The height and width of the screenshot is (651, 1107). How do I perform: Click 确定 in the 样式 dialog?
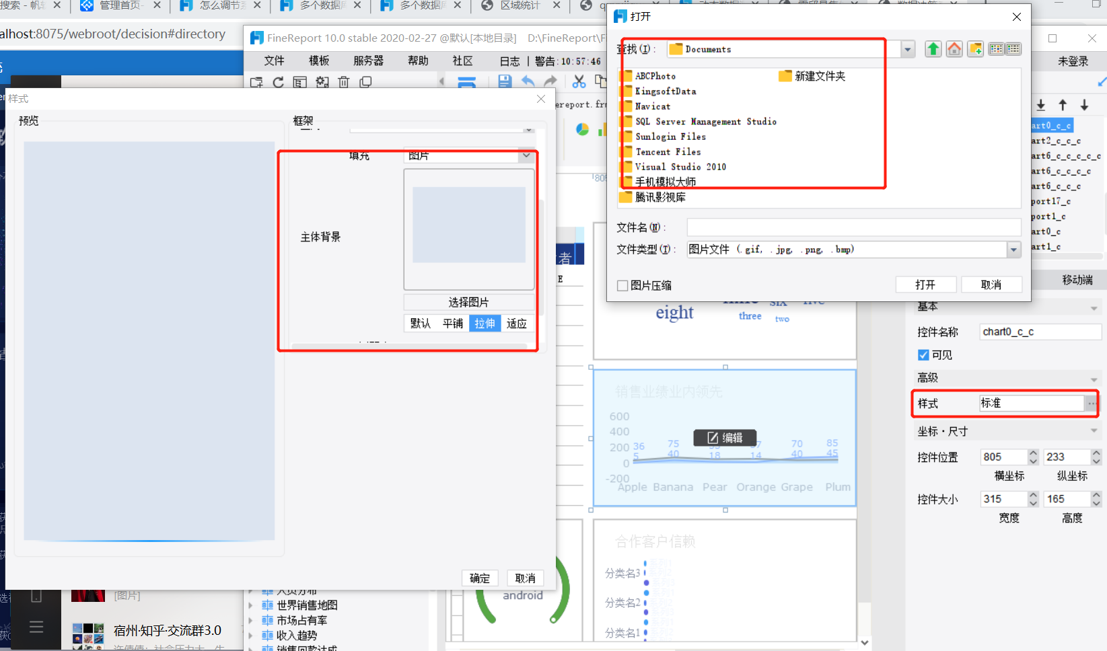tap(480, 578)
